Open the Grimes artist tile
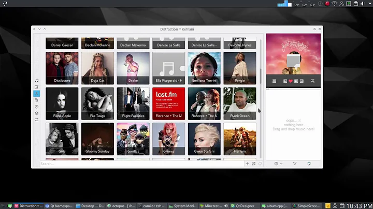 coord(169,139)
